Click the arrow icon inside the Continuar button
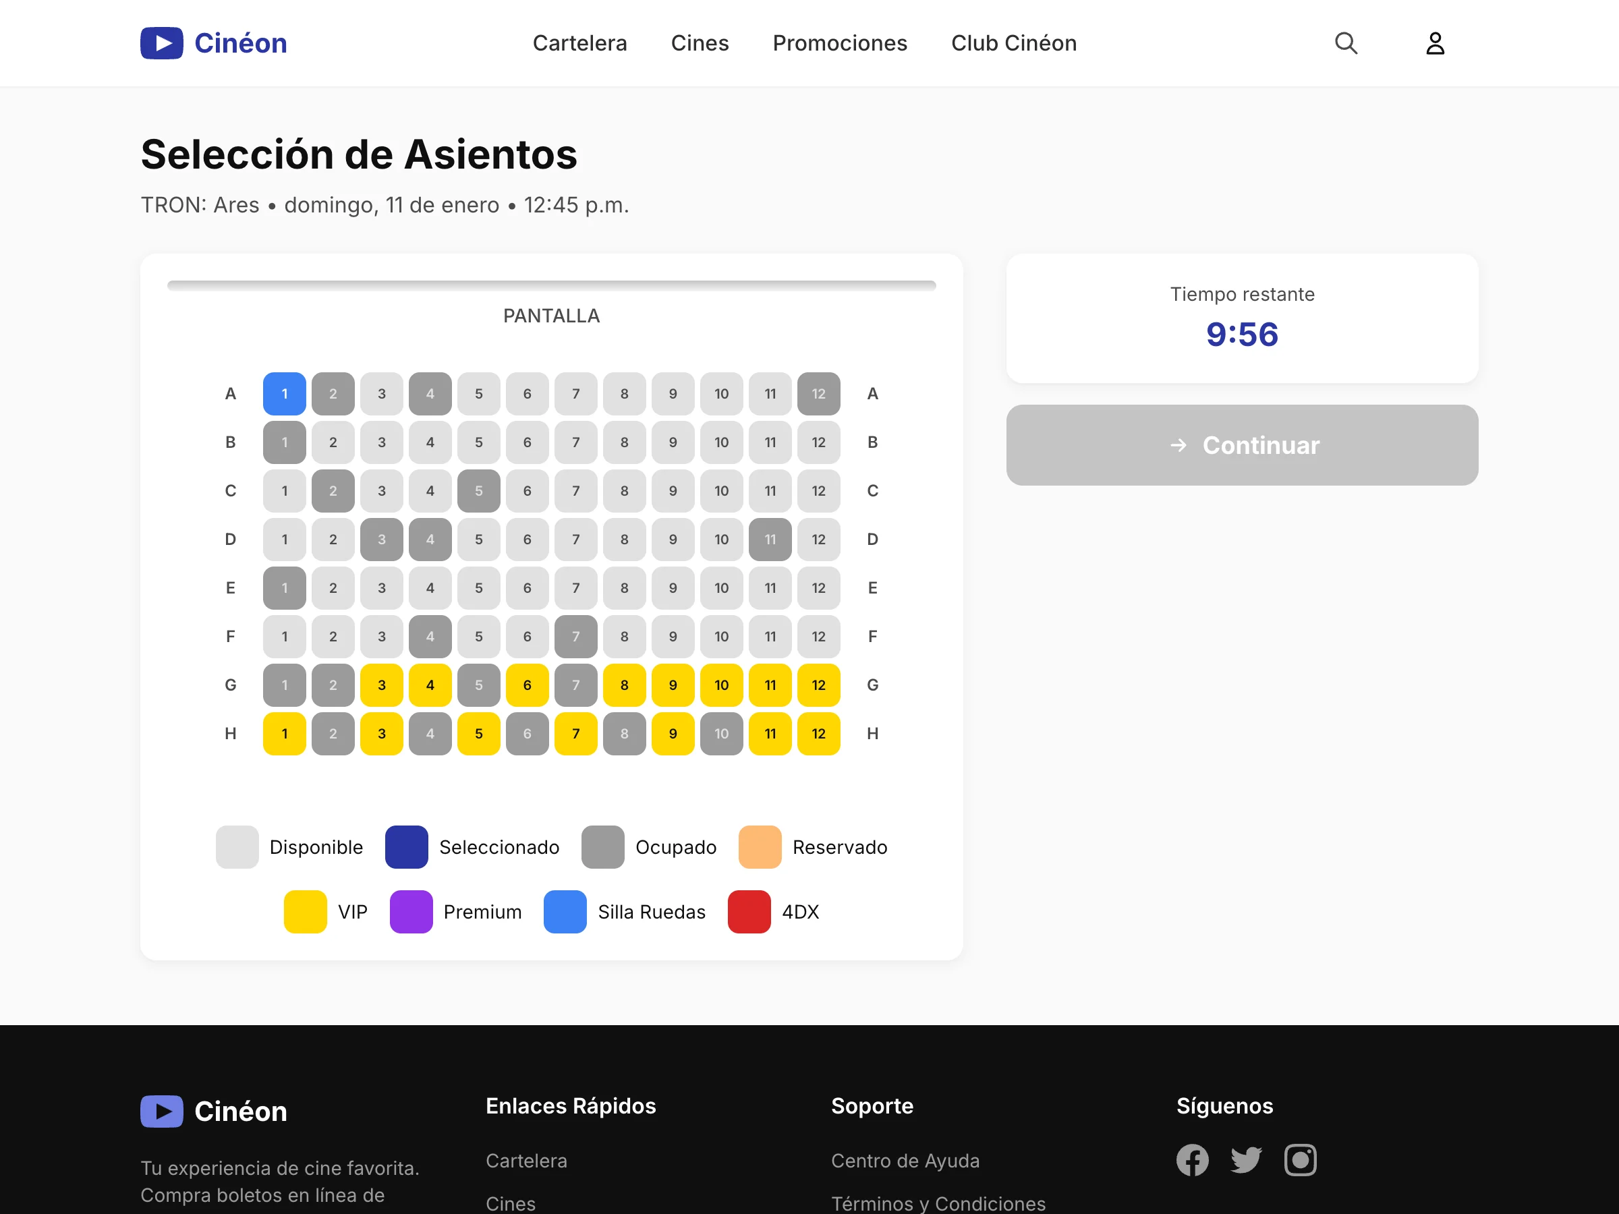1619x1214 pixels. tap(1178, 445)
